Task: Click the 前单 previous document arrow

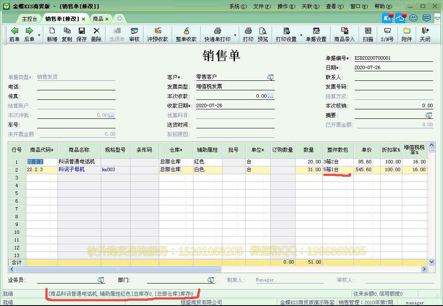Action: [x=14, y=34]
